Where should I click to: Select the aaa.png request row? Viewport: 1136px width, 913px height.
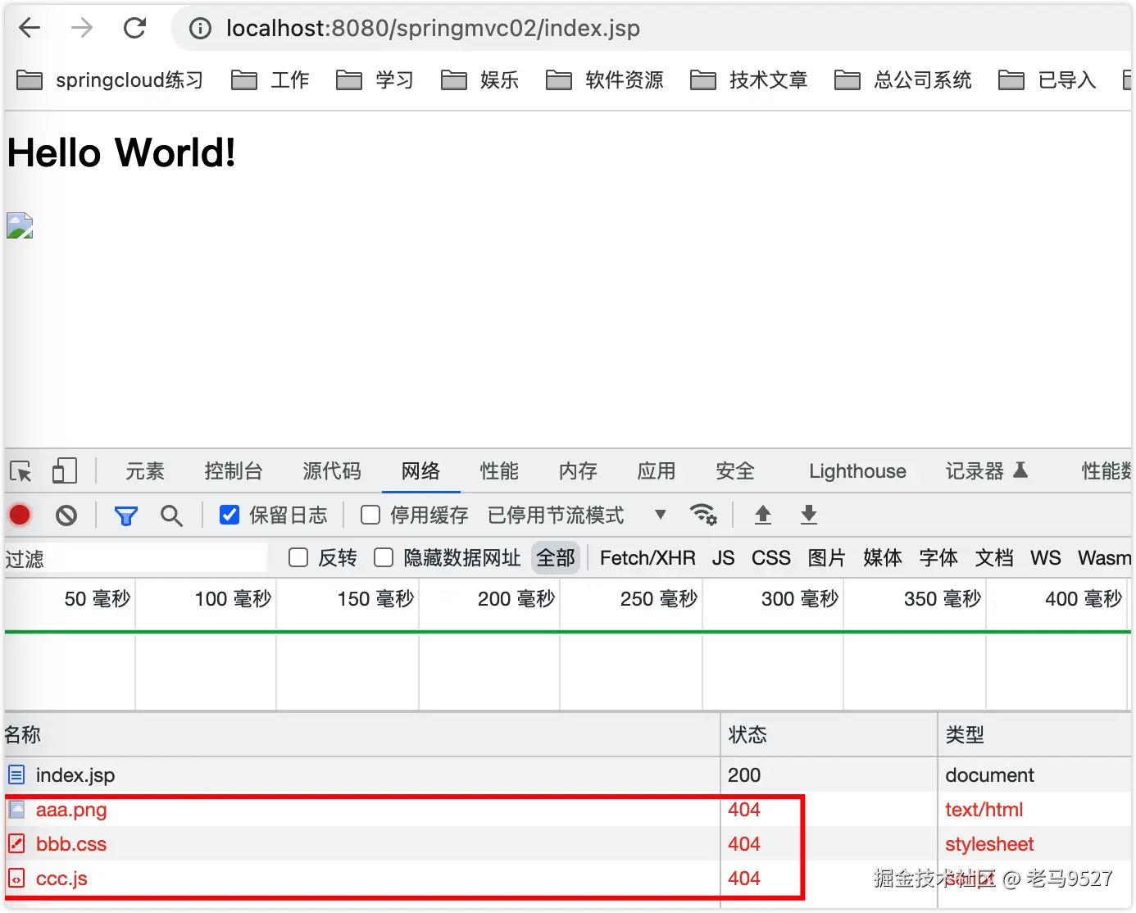(567, 810)
